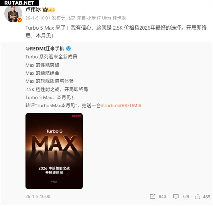Open 卢伟冰 profile avatar picture

click(x=13, y=14)
